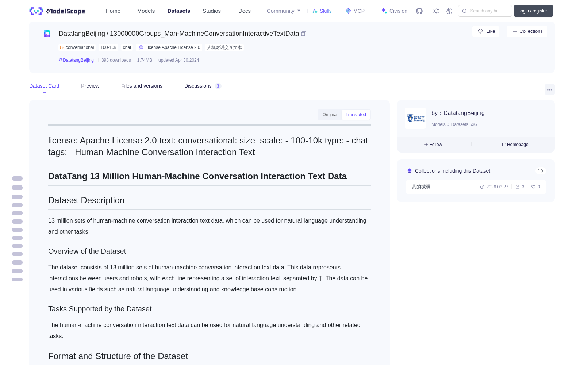Open the Models menu item
Image resolution: width=584 pixels, height=365 pixels.
pos(146,11)
